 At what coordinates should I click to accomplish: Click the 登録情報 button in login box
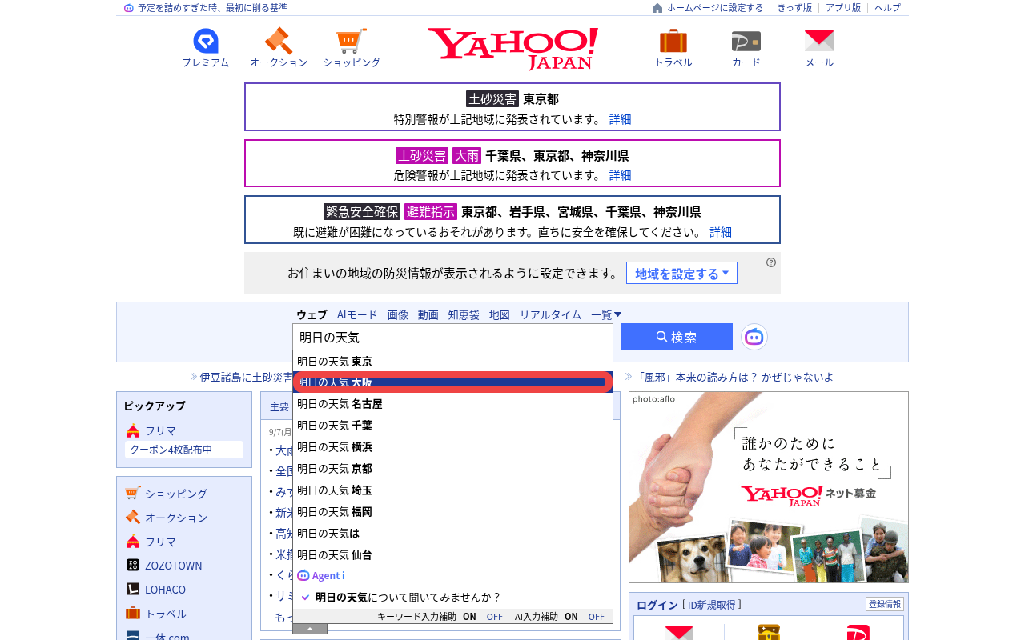[885, 604]
